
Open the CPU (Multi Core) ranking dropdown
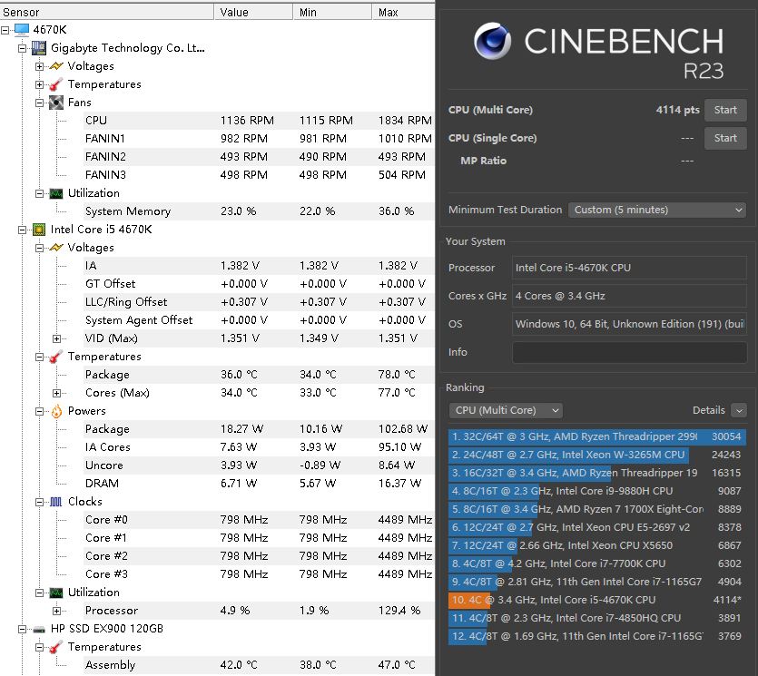tap(506, 410)
